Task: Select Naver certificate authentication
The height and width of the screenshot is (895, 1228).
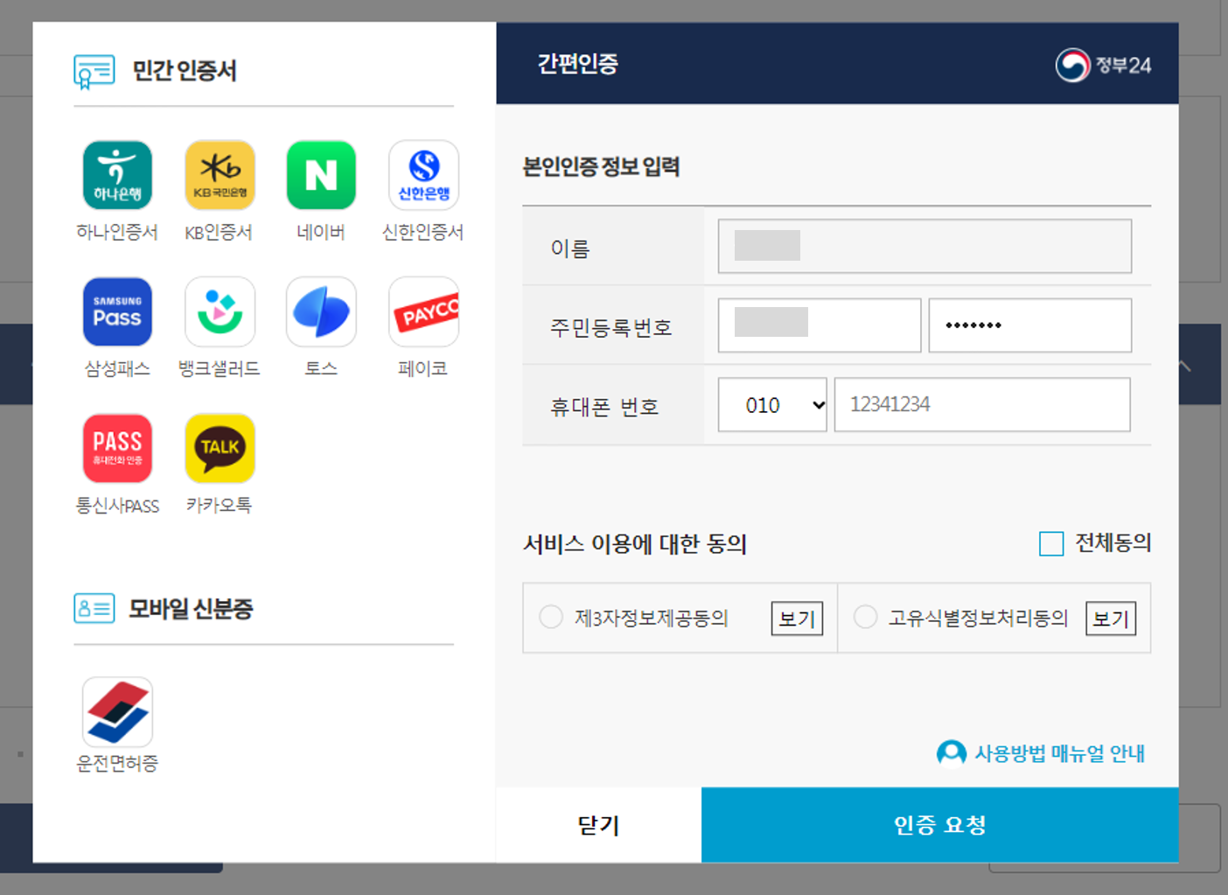Action: (x=321, y=175)
